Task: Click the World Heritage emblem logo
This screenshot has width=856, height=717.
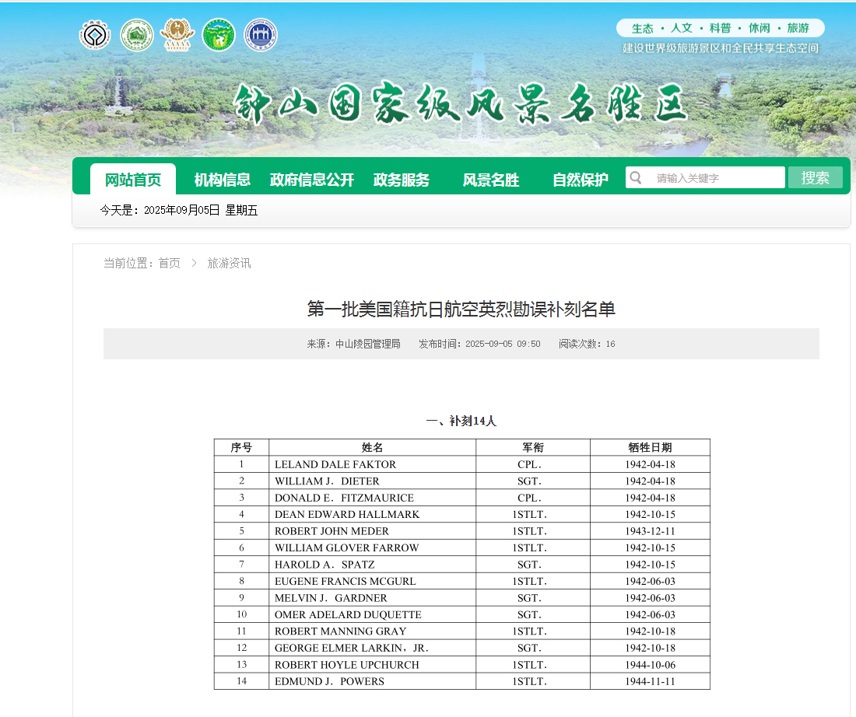Action: pos(95,35)
